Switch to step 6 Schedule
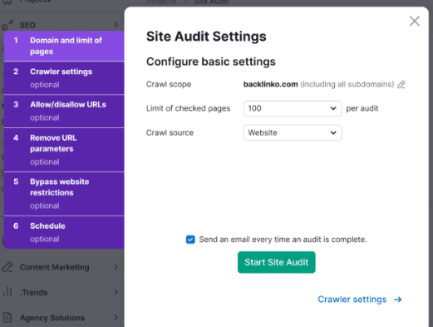 point(64,232)
